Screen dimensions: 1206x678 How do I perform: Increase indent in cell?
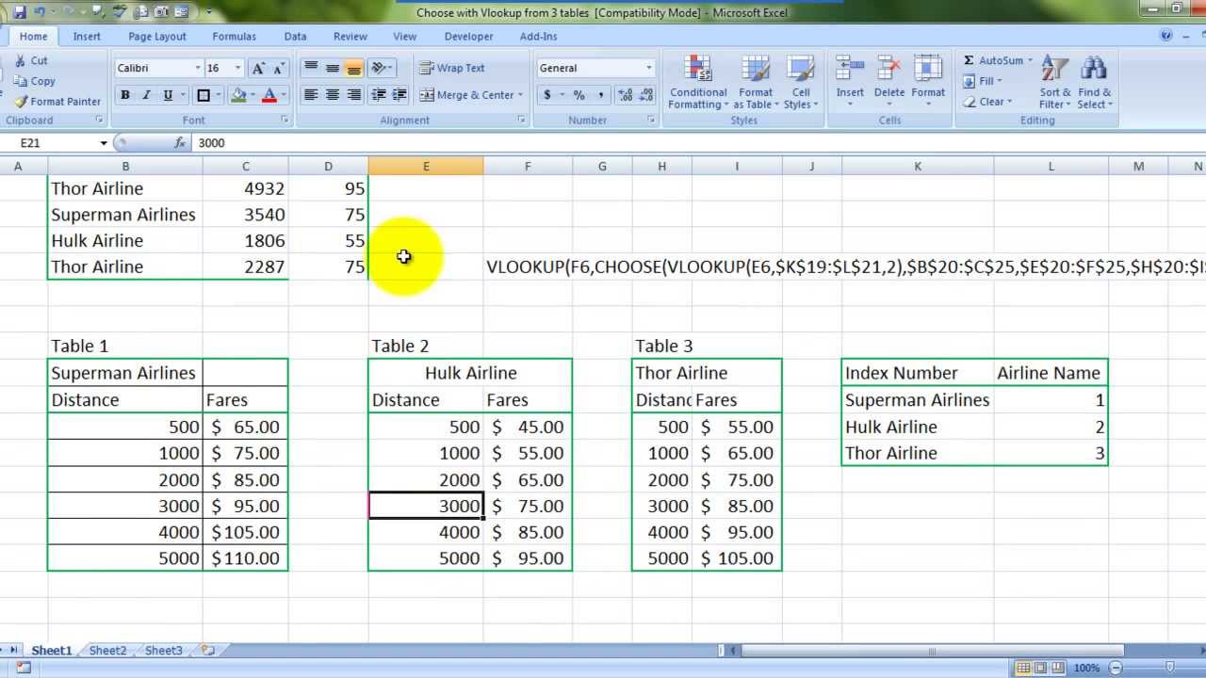pos(399,95)
